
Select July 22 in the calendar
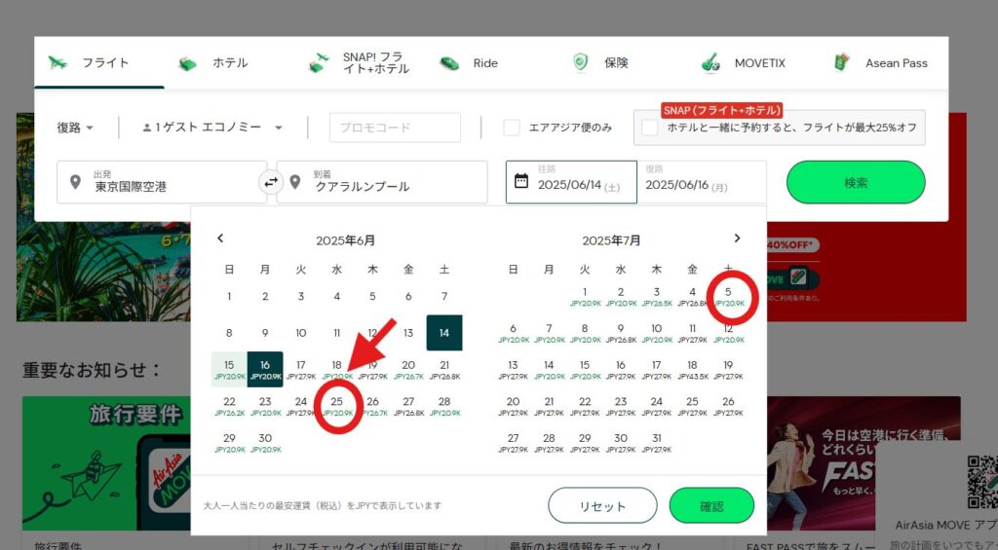(585, 406)
